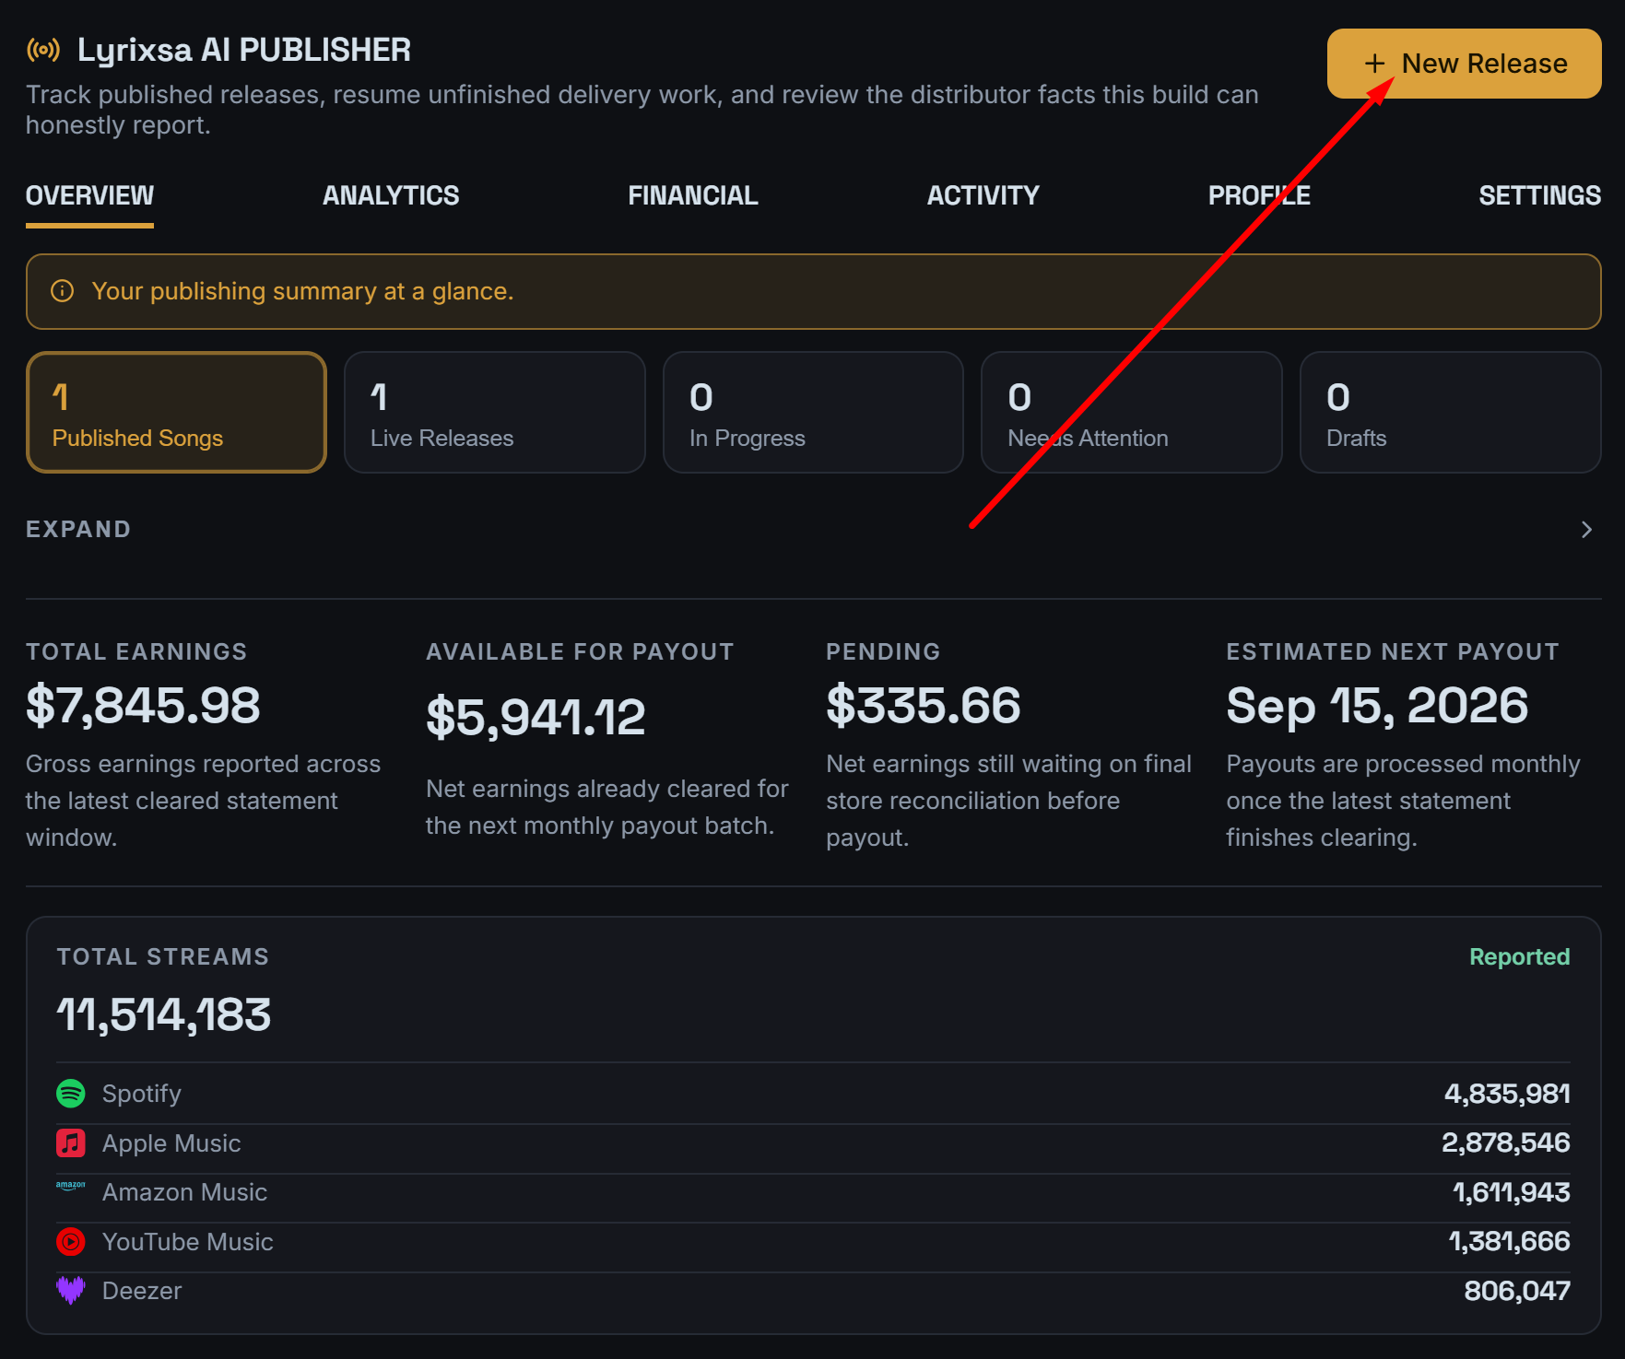Image resolution: width=1625 pixels, height=1359 pixels.
Task: Select the Published Songs card
Action: (176, 413)
